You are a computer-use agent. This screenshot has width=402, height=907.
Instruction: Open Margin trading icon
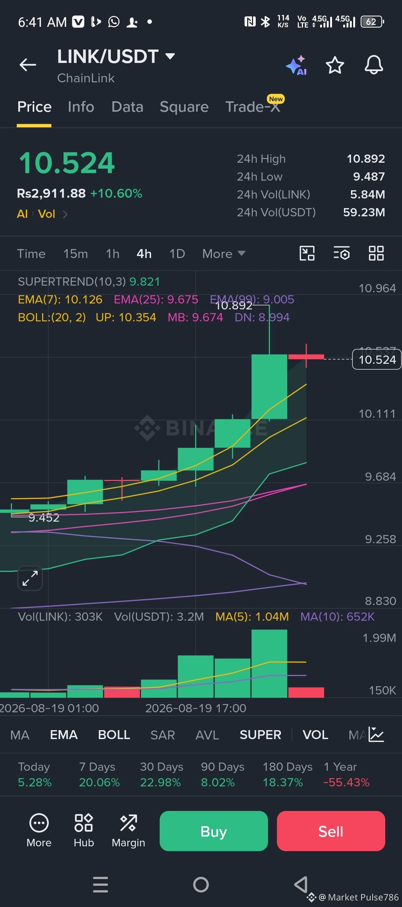[x=128, y=831]
